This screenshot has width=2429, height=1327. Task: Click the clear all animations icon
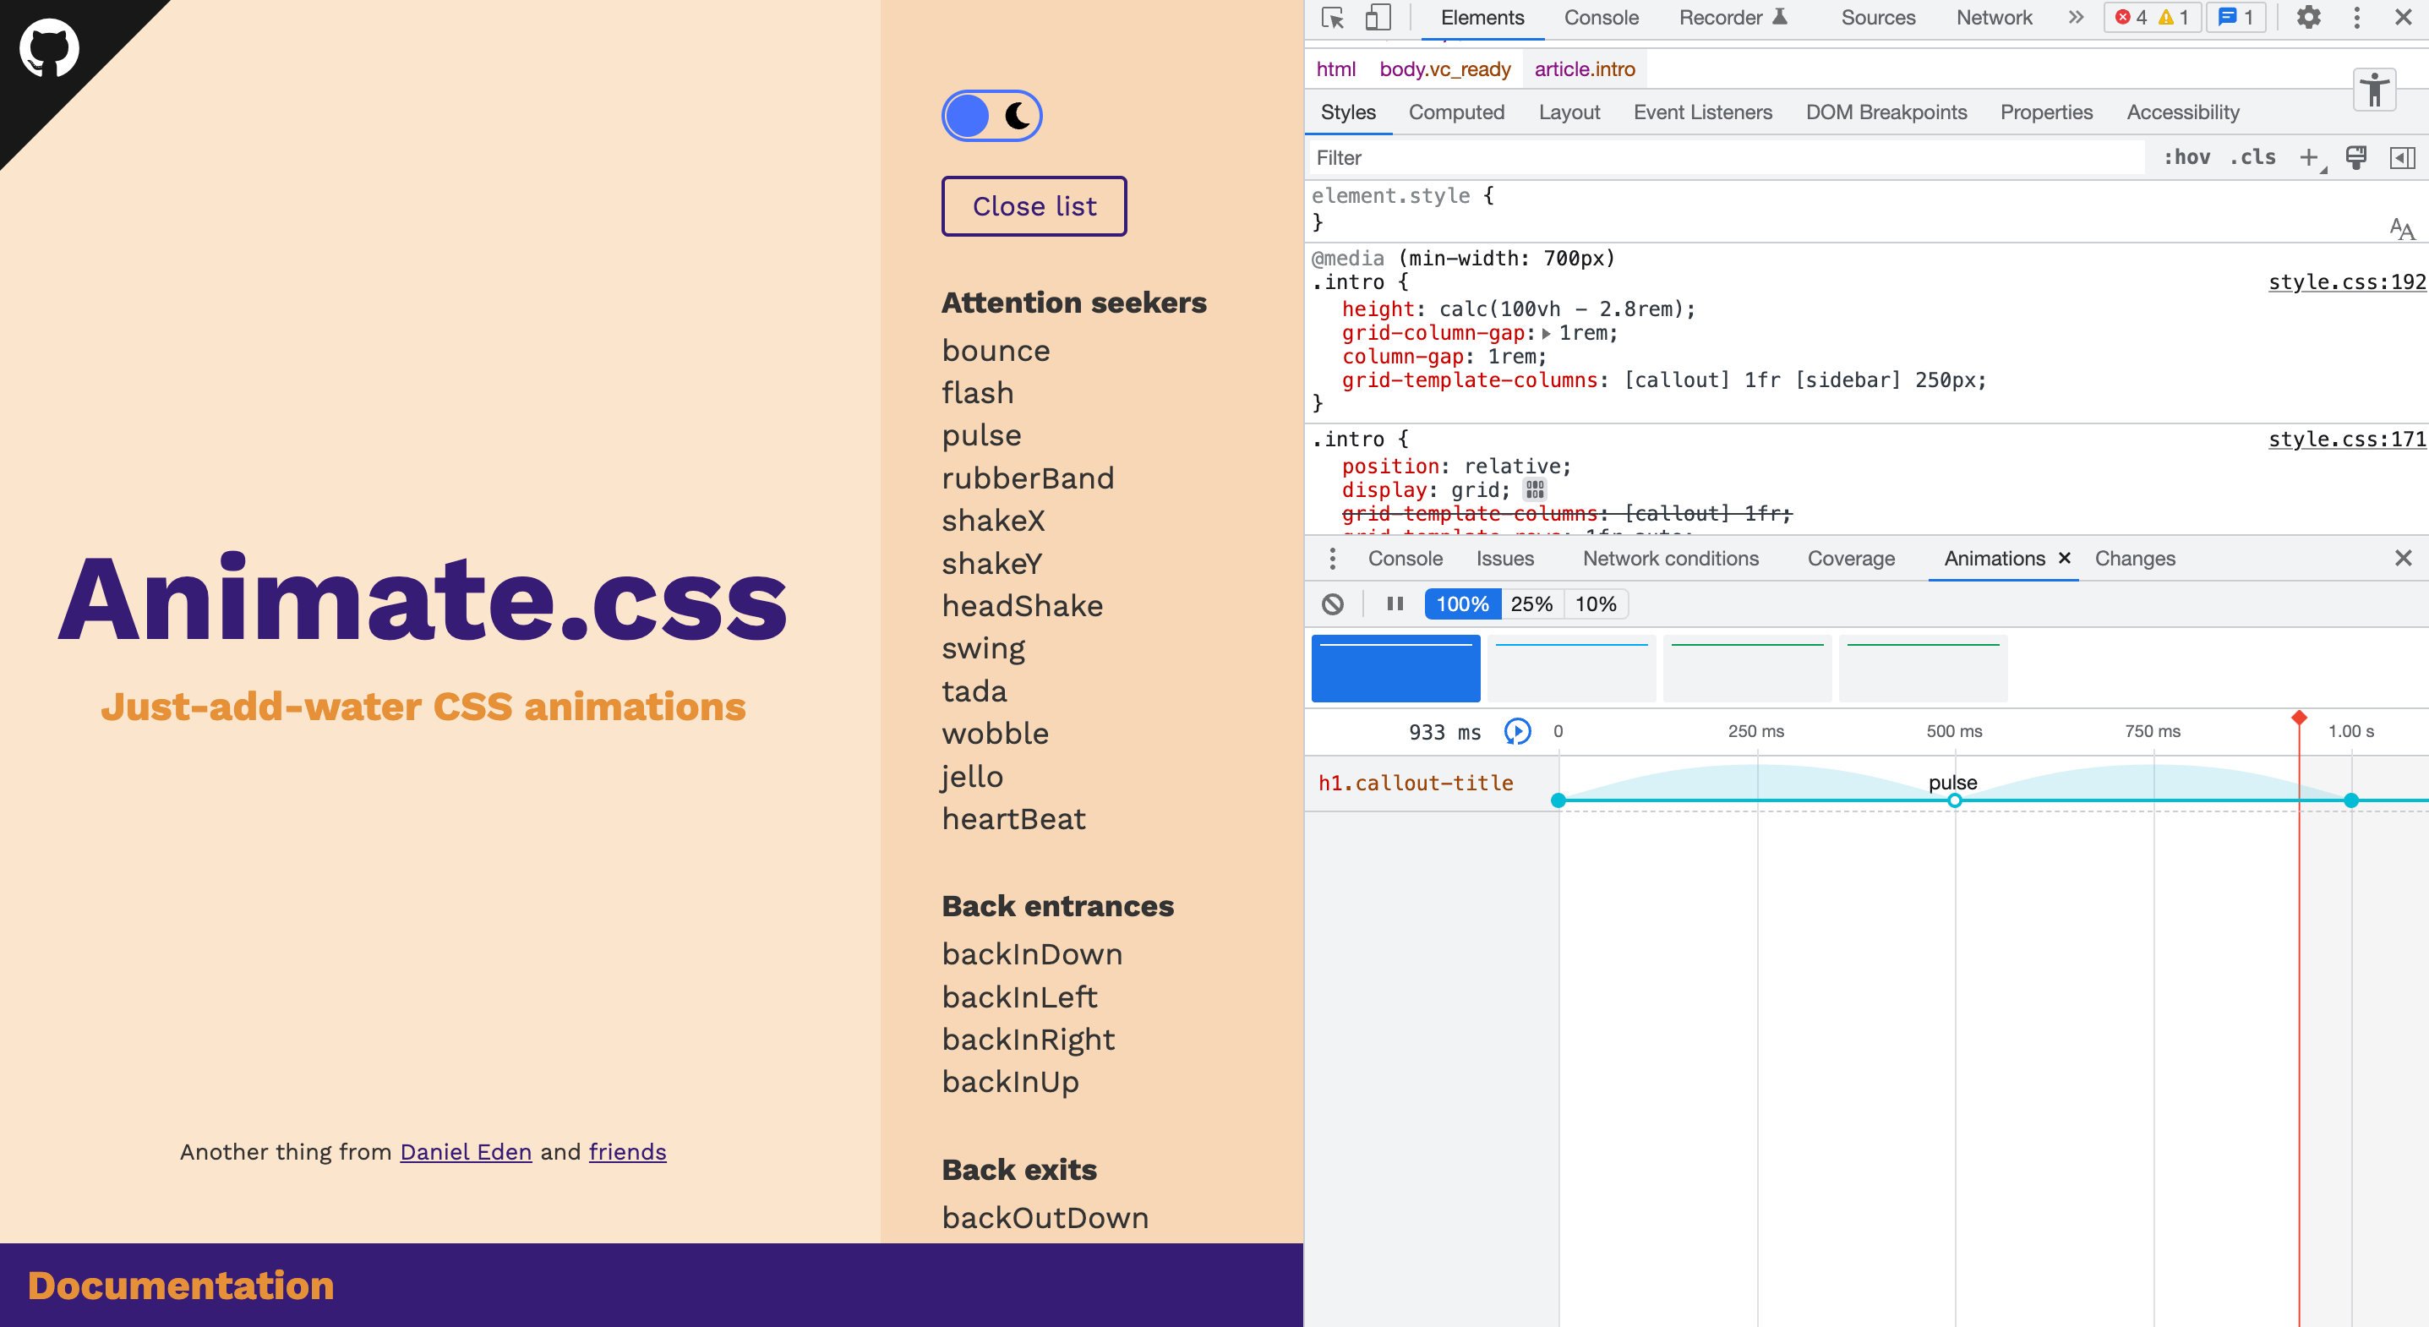coord(1332,603)
